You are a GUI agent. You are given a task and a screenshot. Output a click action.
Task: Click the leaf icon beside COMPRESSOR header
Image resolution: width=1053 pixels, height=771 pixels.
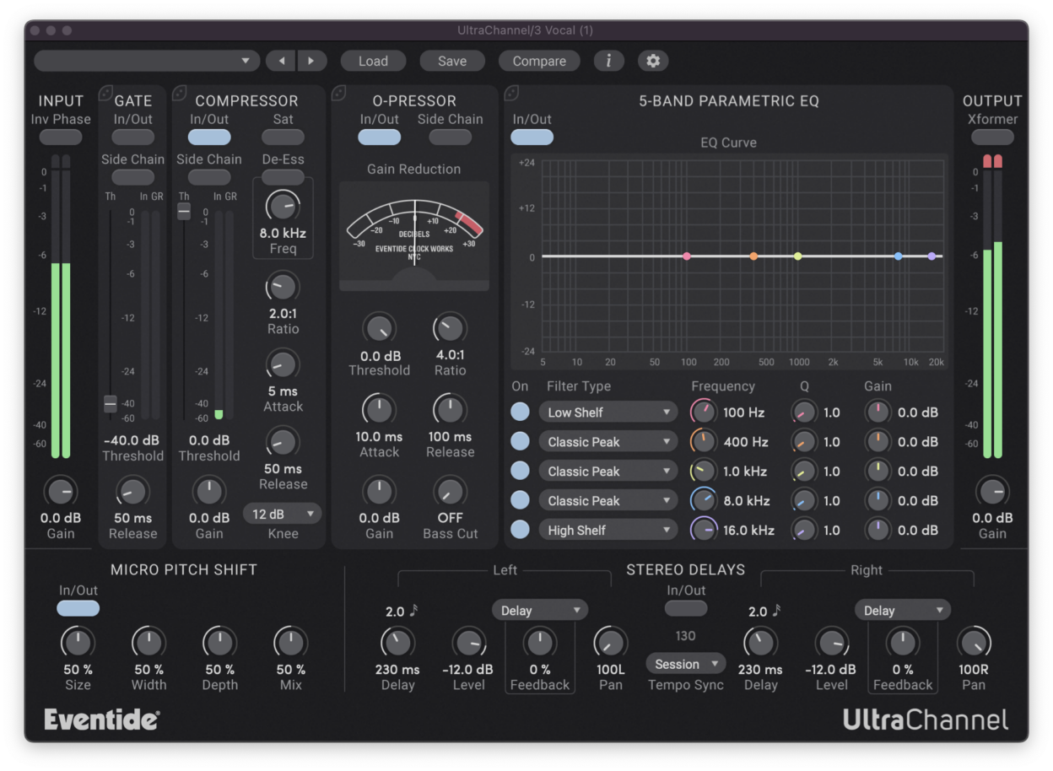click(181, 93)
